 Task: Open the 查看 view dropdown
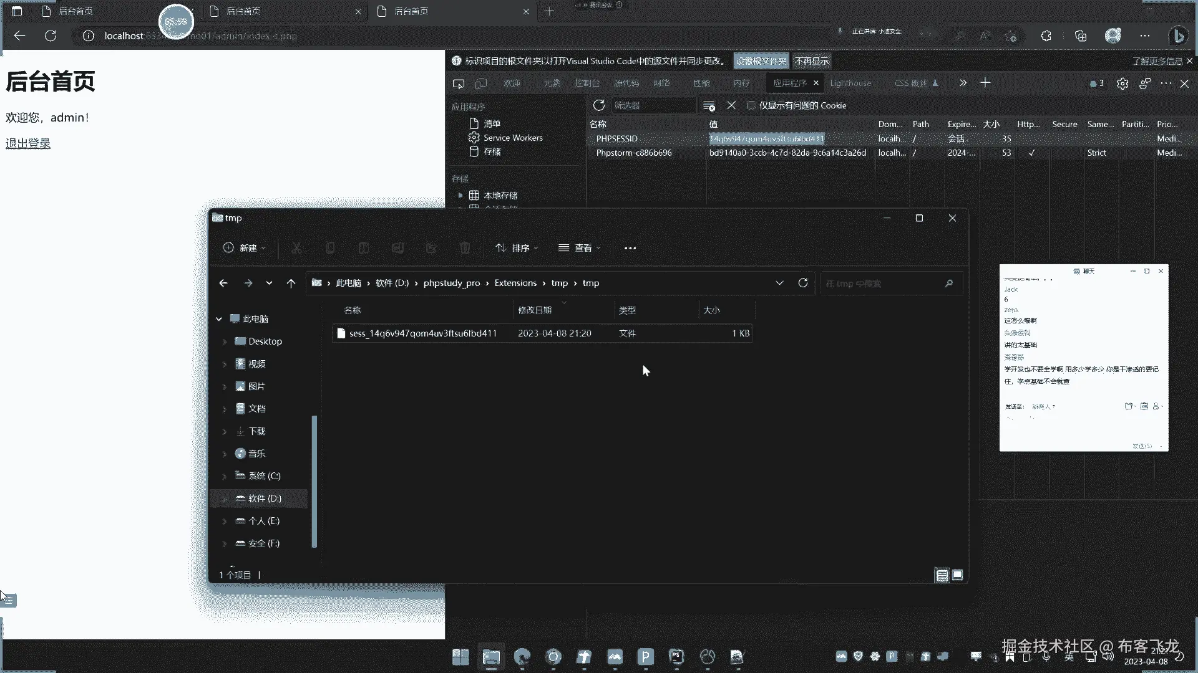580,248
